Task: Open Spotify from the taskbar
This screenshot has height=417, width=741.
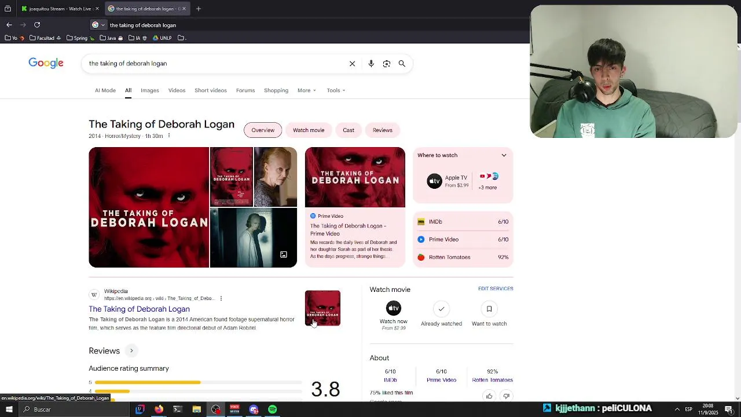Action: (273, 409)
